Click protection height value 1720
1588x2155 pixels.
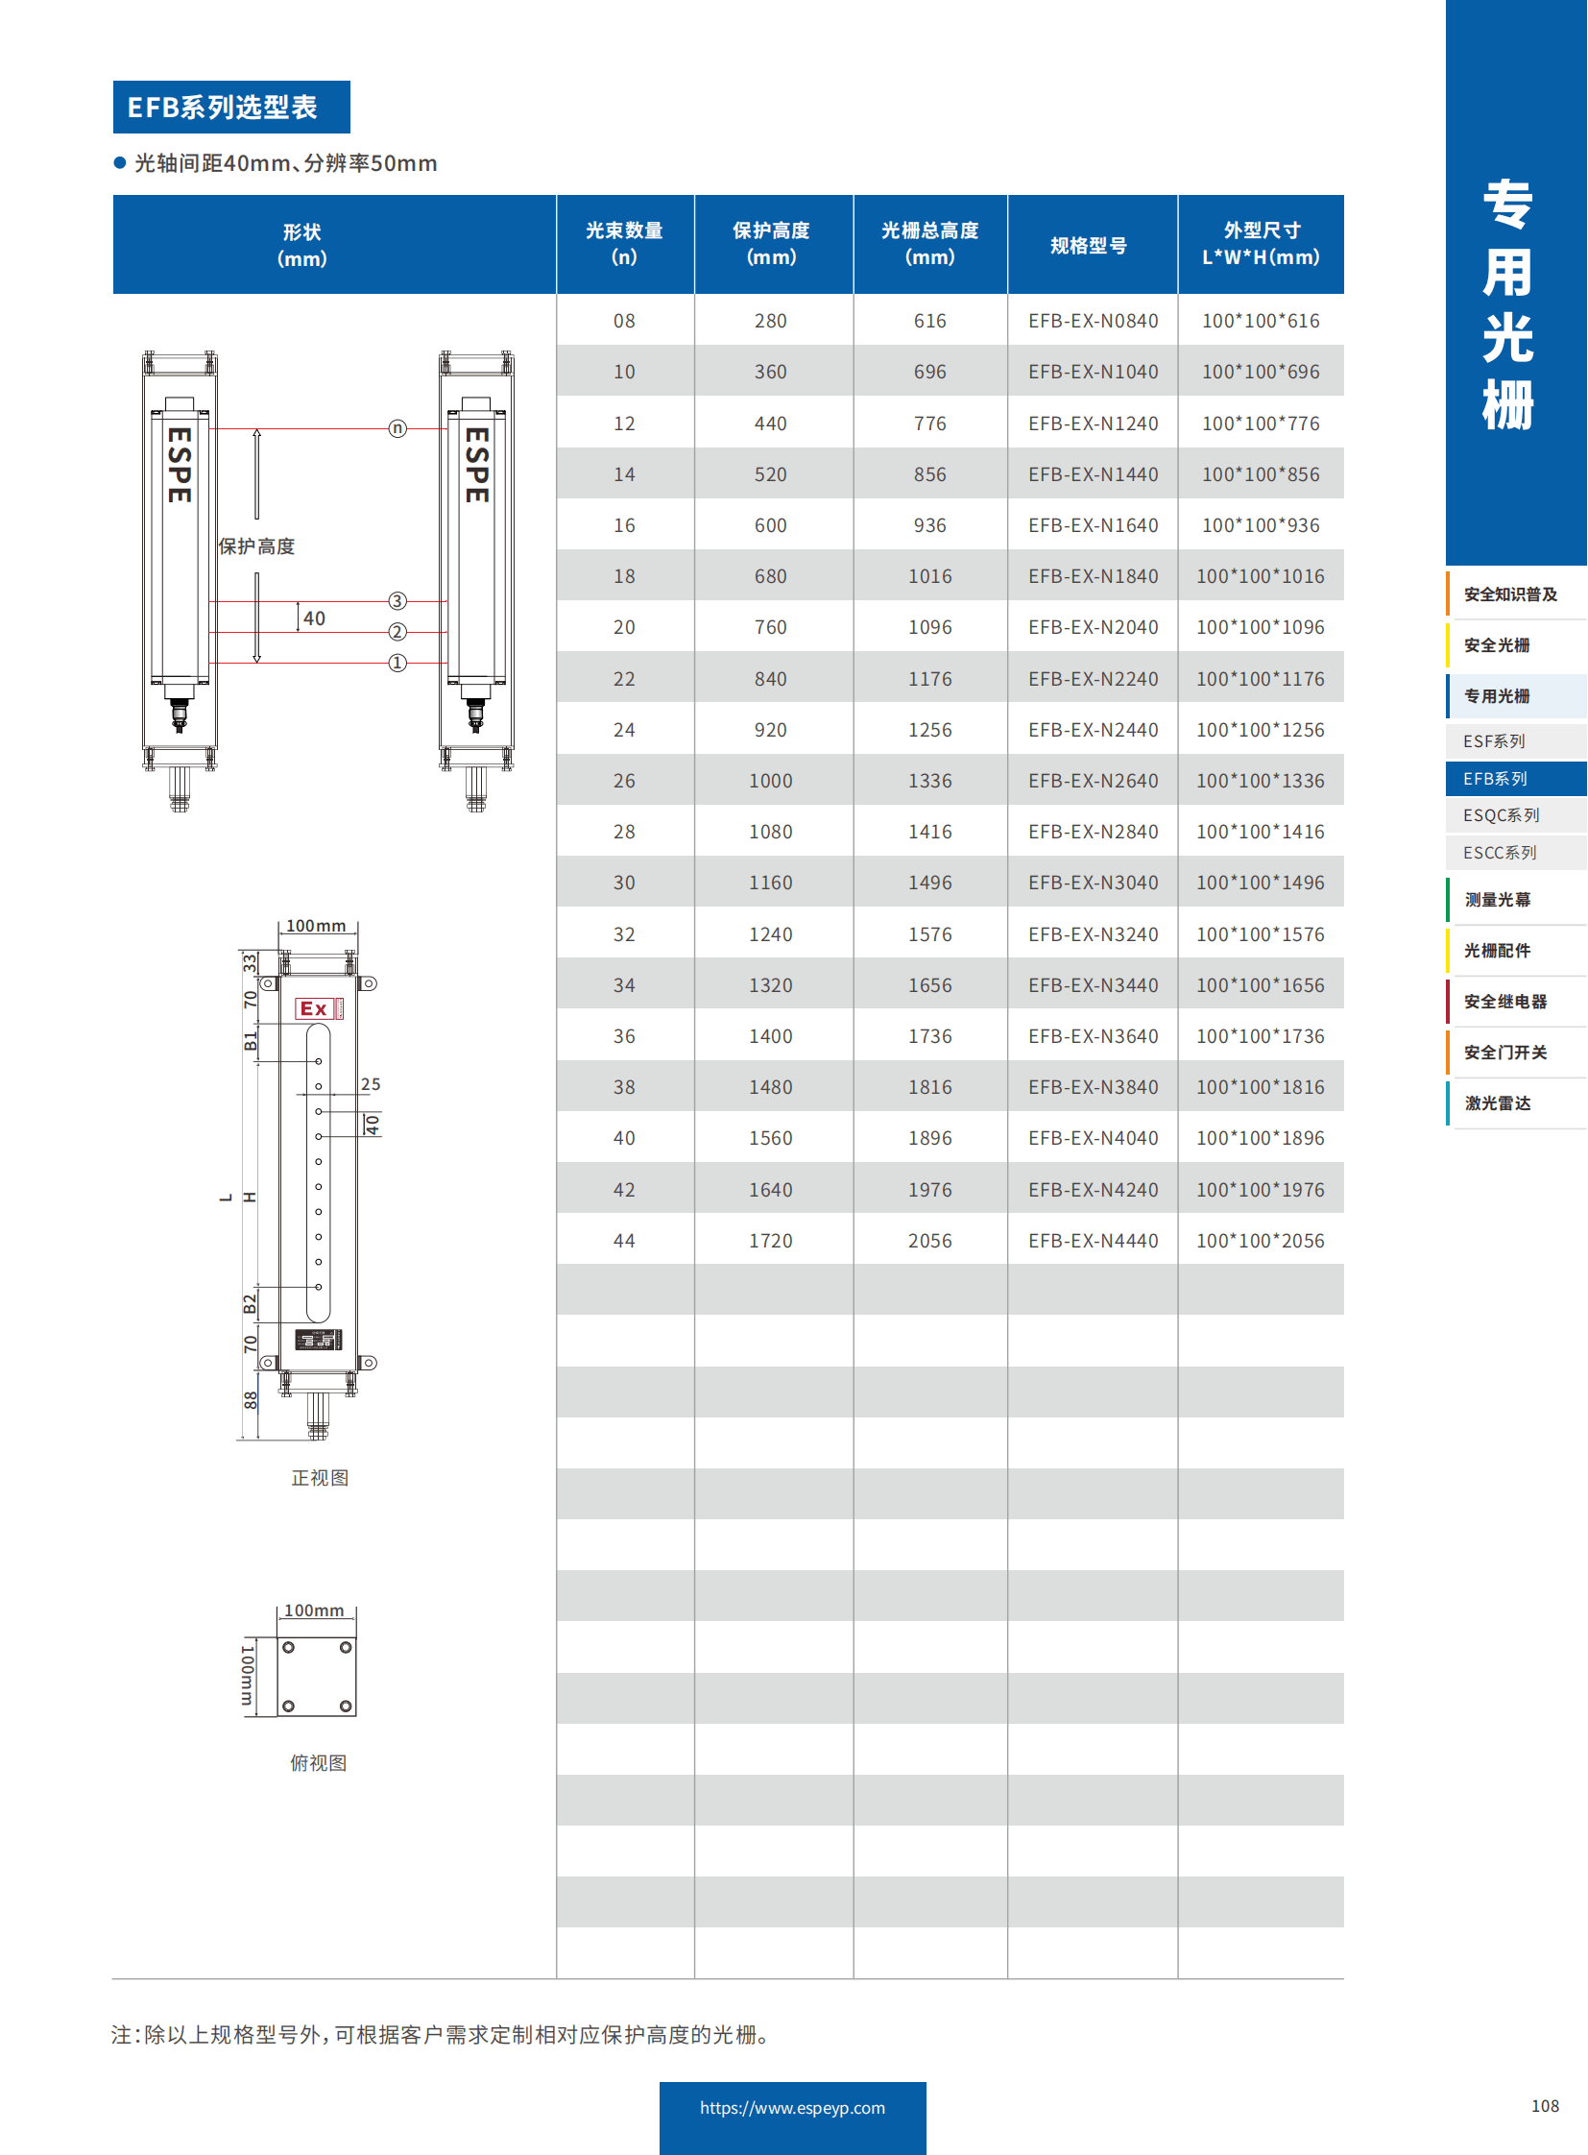(x=771, y=1242)
